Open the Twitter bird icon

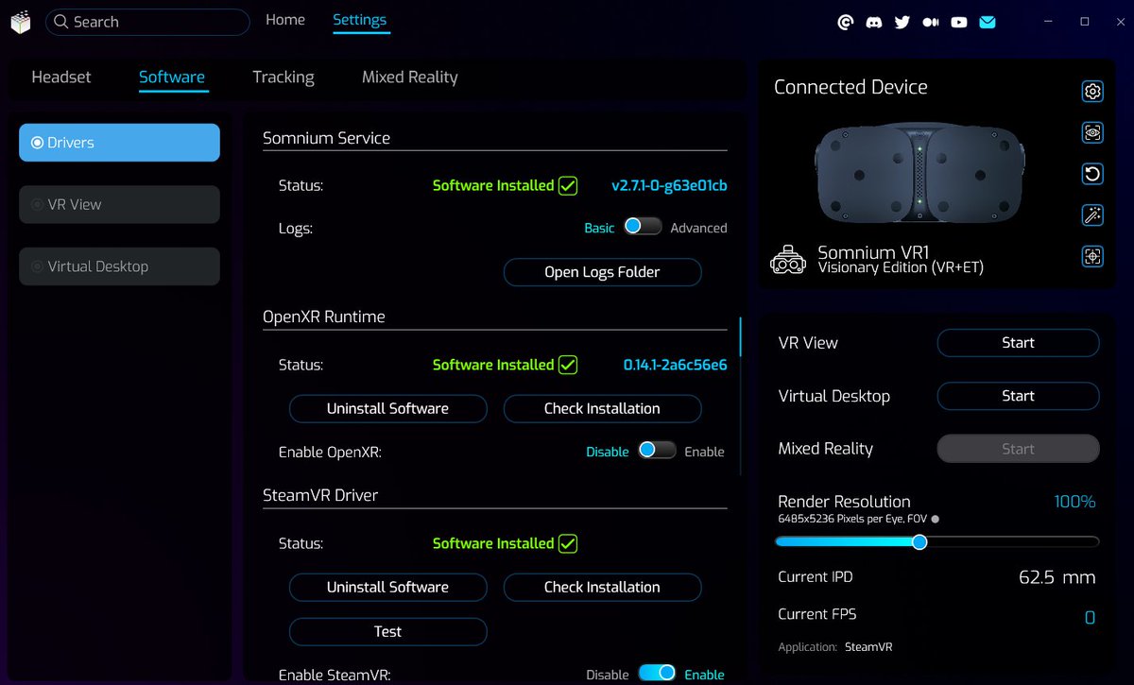pyautogui.click(x=902, y=22)
